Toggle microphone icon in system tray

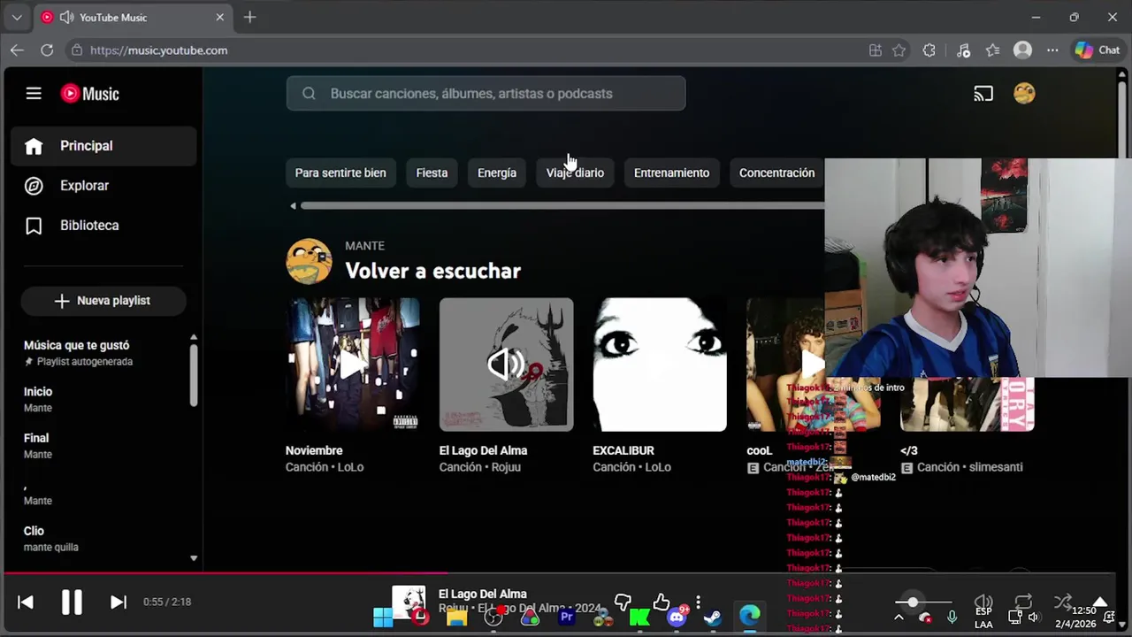click(952, 617)
